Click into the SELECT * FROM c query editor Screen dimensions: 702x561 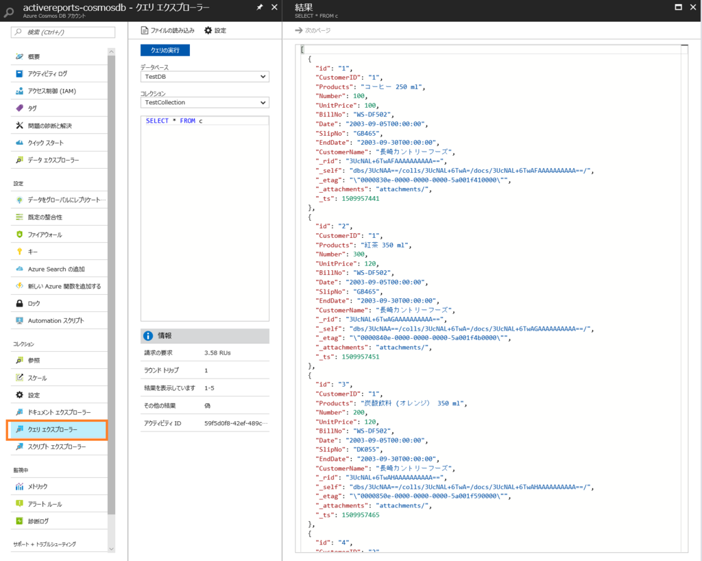coord(204,219)
